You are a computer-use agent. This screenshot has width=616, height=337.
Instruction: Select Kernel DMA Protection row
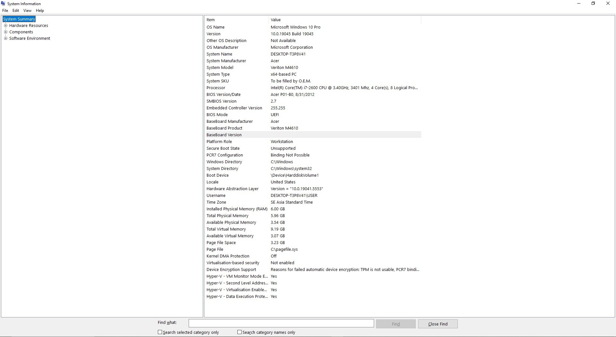coord(313,256)
